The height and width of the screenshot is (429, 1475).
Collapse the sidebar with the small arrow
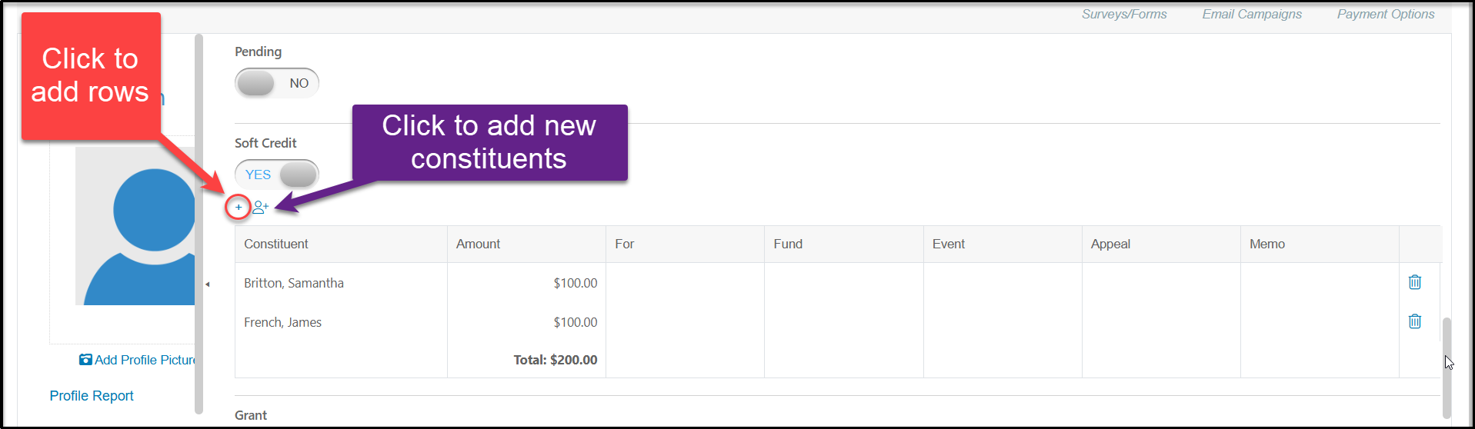coord(208,284)
